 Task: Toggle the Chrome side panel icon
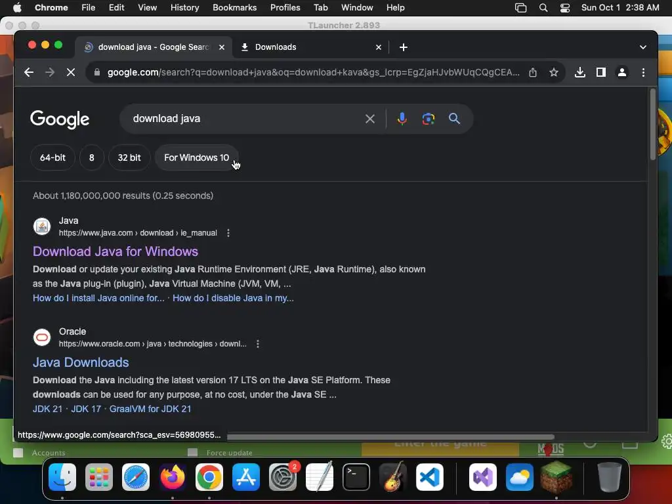click(x=601, y=72)
